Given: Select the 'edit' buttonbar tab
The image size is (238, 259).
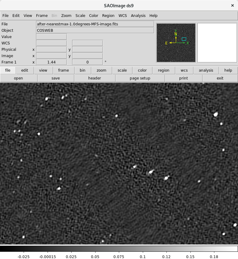Looking at the screenshot, I should pos(25,70).
